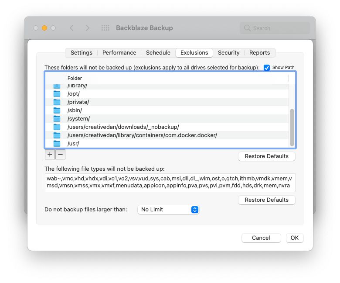Select the partially visible /library/ row
Viewport: 340px width, 283px height.
(x=167, y=86)
